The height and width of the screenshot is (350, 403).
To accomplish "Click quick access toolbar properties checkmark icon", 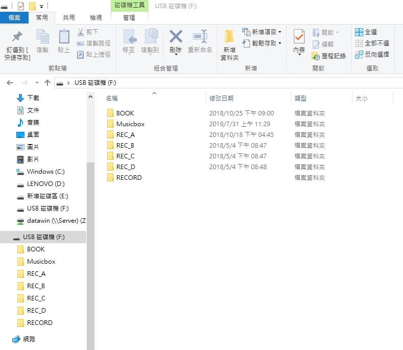I will (x=21, y=6).
